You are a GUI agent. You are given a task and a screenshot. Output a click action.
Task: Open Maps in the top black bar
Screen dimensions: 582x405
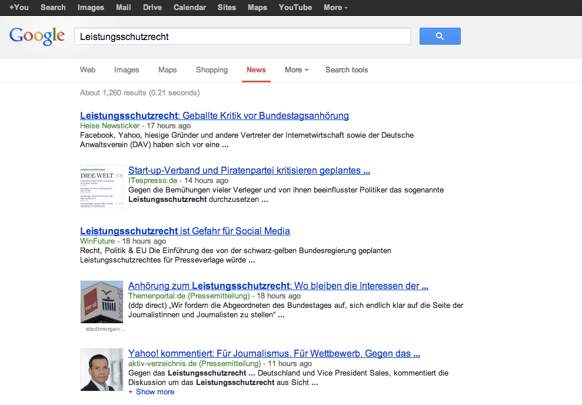pos(258,8)
